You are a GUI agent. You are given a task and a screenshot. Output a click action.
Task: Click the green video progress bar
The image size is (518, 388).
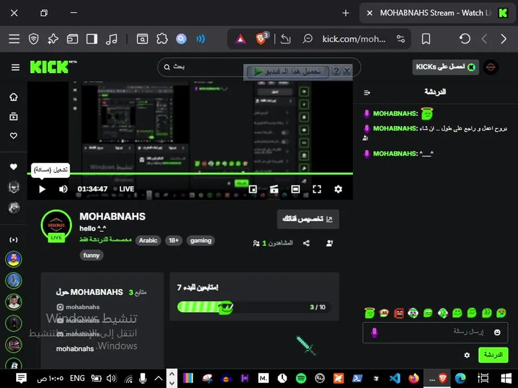coord(190,174)
